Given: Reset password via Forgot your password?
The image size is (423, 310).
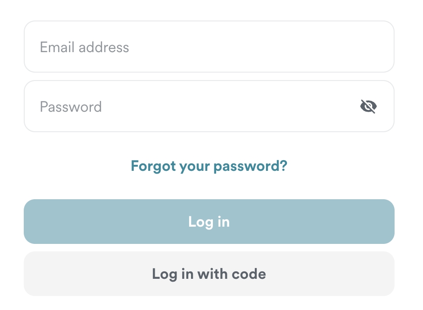Looking at the screenshot, I should [209, 166].
